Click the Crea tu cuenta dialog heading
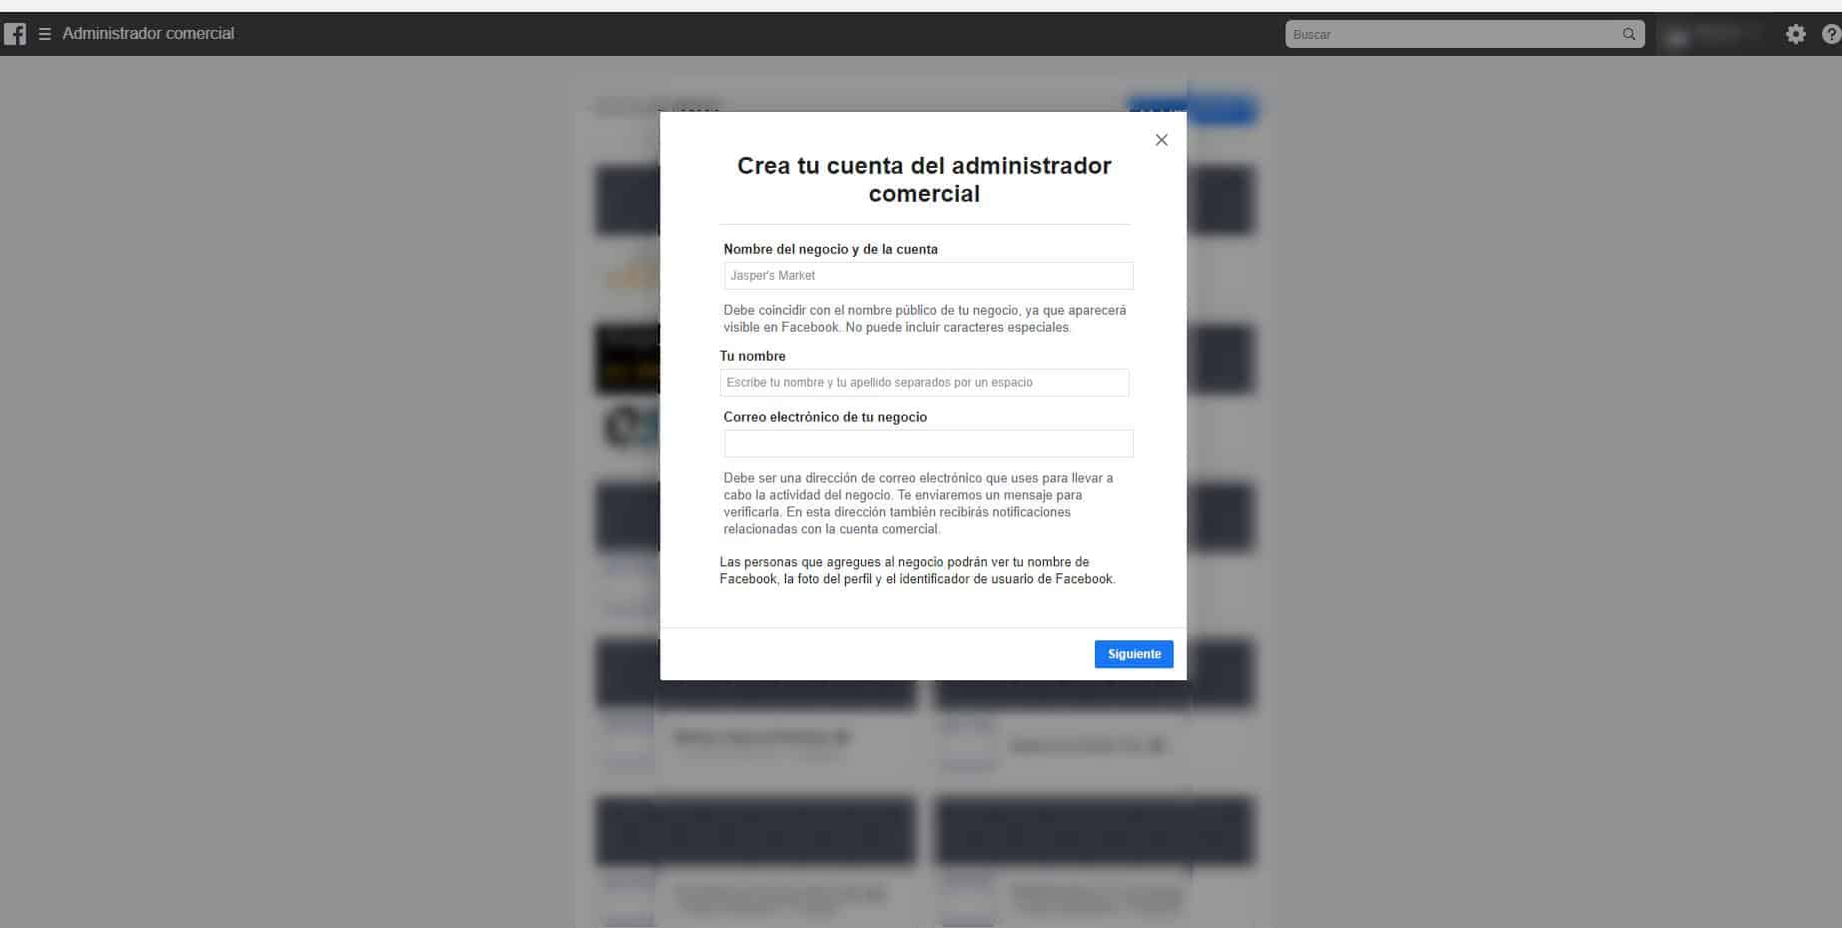Screen dimensions: 1842x928 coord(924,180)
